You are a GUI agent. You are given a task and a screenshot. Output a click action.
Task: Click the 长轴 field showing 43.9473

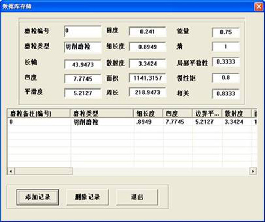point(83,64)
